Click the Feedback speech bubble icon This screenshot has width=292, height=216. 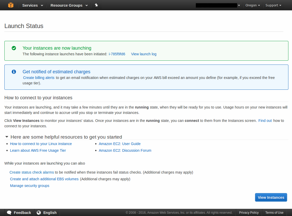tap(9, 213)
